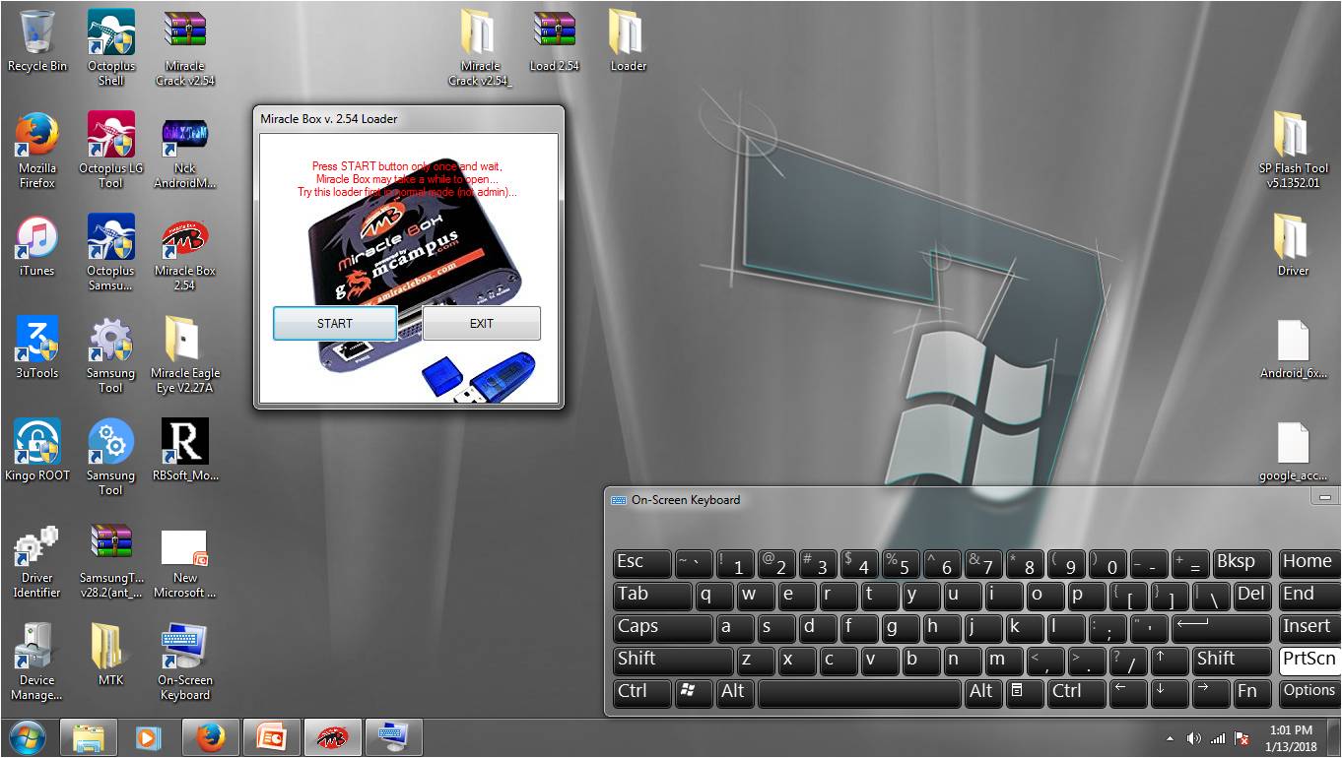Select the Android_6x... file icon

coord(1293,348)
